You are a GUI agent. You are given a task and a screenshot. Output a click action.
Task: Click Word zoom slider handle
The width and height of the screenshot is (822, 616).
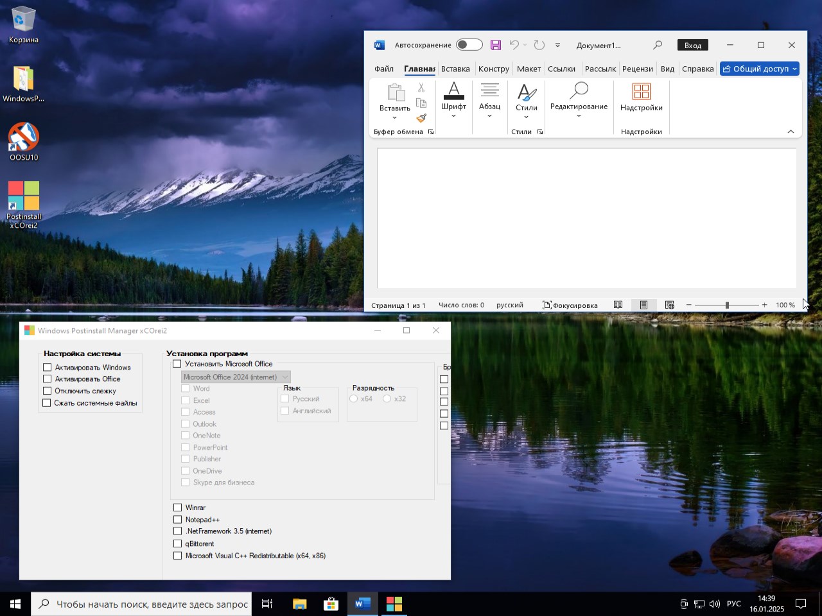click(727, 305)
